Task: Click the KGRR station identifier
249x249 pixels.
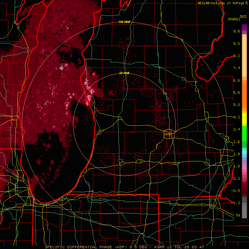Action: coord(159,247)
